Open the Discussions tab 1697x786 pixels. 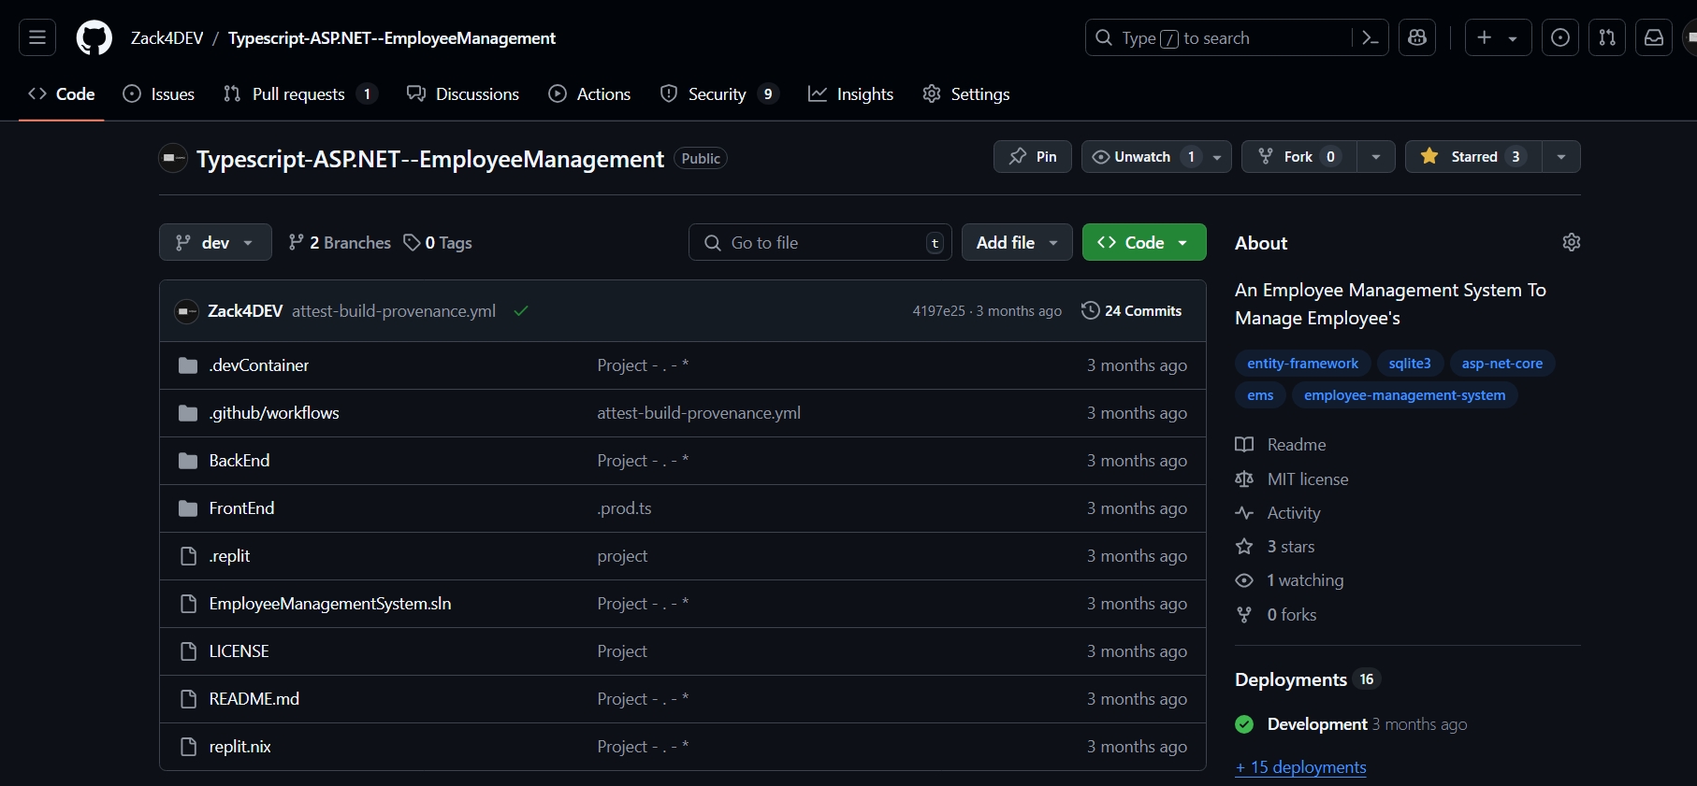tap(463, 94)
